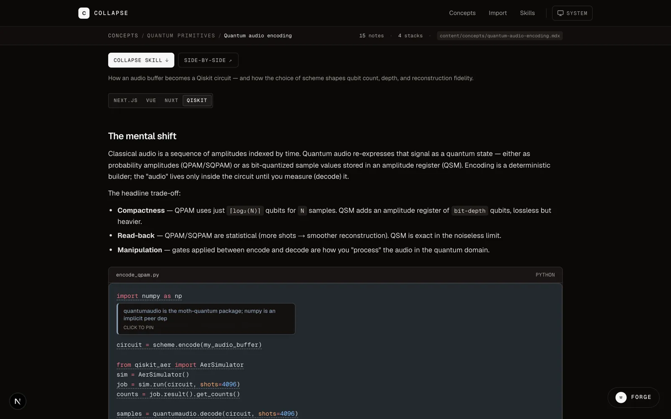This screenshot has height=419, width=671.
Task: Click the down arrow on COLLAPSE SKILL
Action: click(167, 60)
